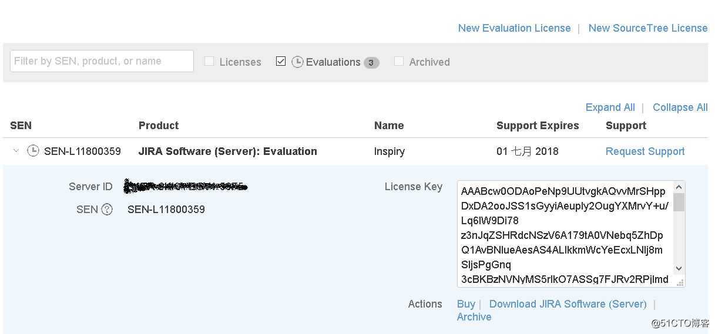Click the Inspiry name cell
The image size is (715, 334).
coord(390,151)
